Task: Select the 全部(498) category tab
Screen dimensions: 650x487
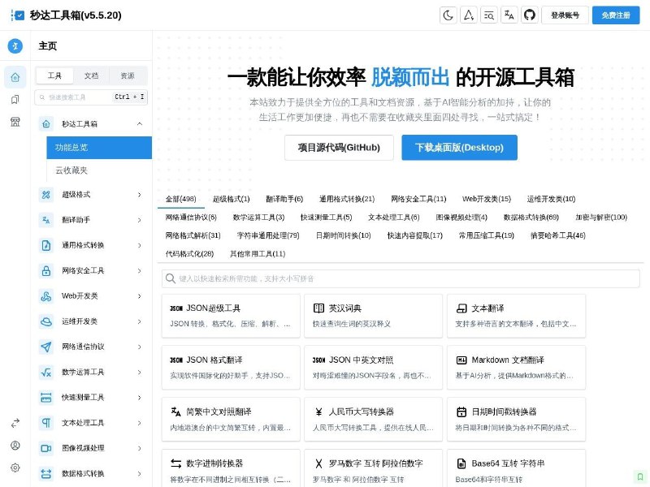Action: click(x=180, y=199)
